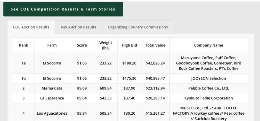This screenshot has height=121, width=260.
Task: Click the La Esperanza farm cell
Action: point(52,98)
